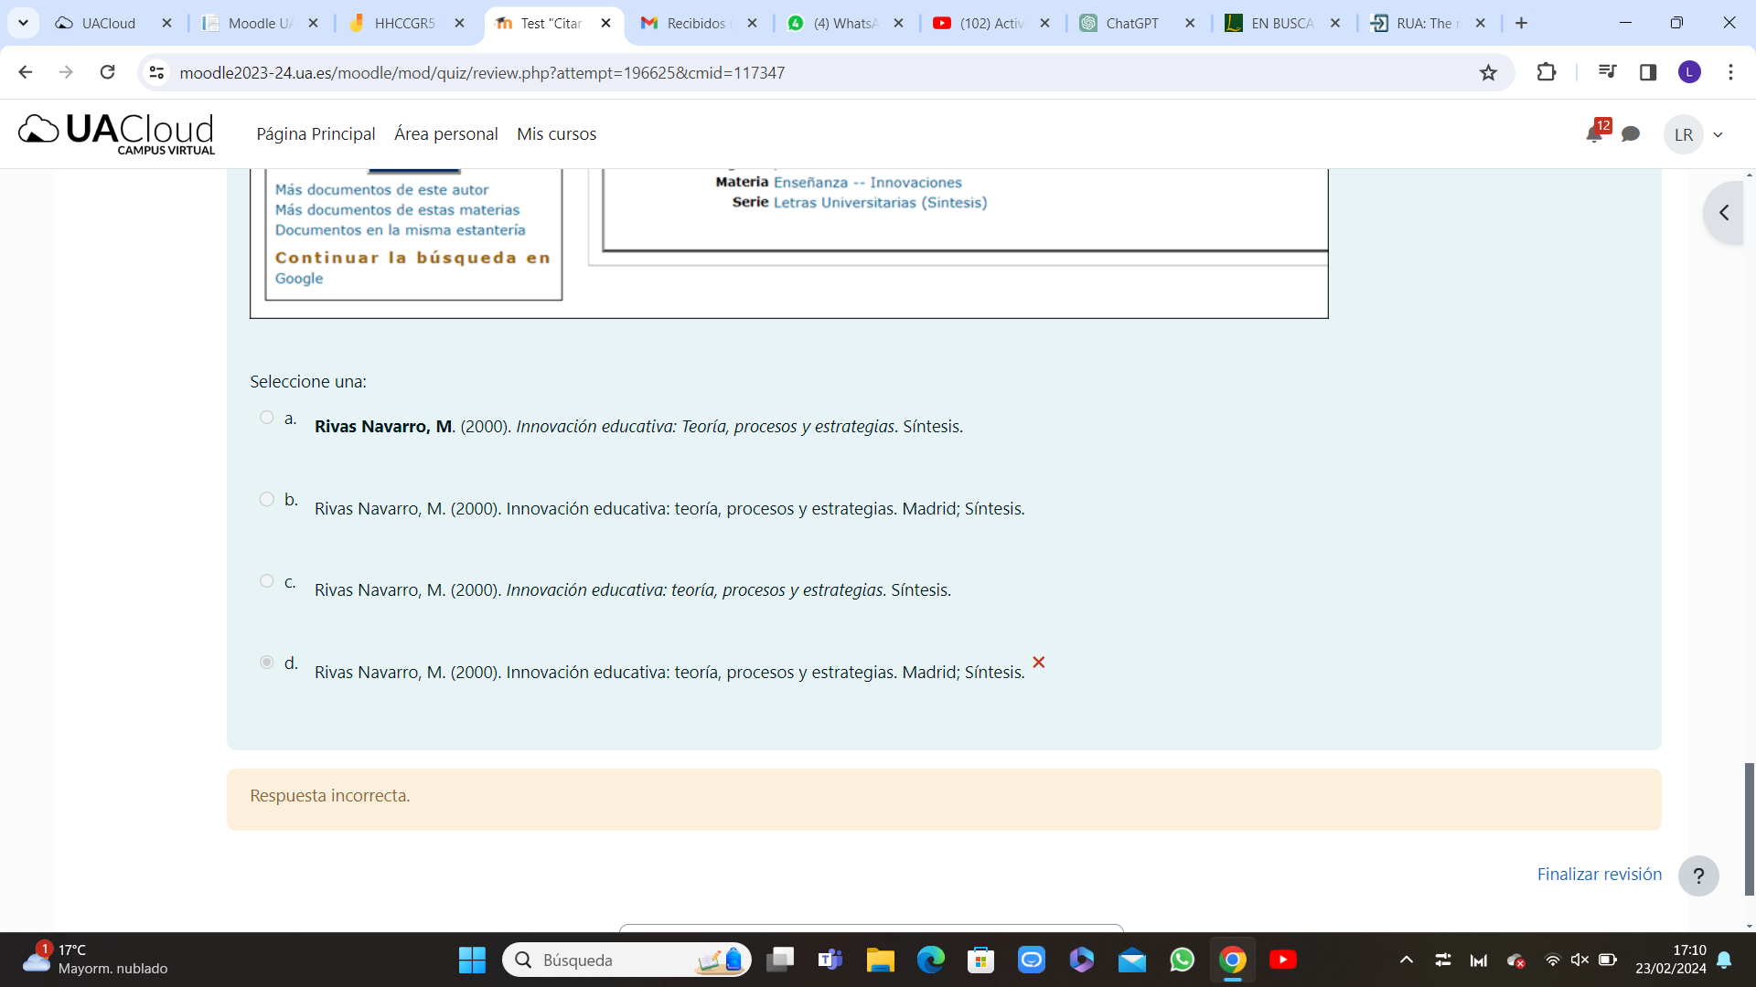Select radio option a. bold Rivas Navarro

coord(266,418)
